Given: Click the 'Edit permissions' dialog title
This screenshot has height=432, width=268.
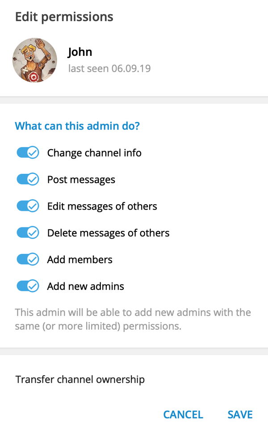Looking at the screenshot, I should tap(64, 17).
